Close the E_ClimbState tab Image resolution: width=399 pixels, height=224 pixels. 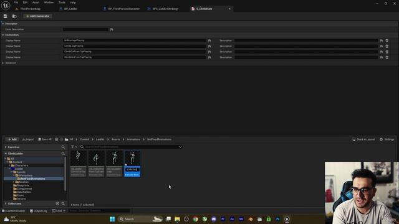click(x=229, y=9)
